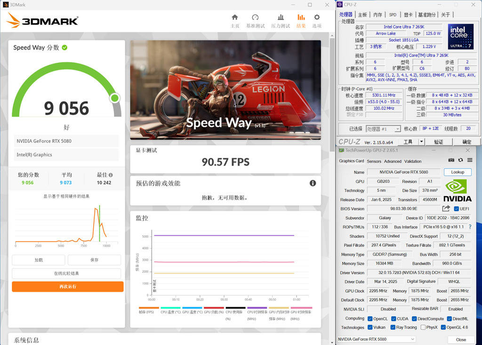The height and width of the screenshot is (345, 482).
Task: Open the stress test (压力测试) icon
Action: point(281,17)
